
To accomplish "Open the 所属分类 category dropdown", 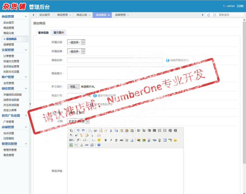I will click(76, 42).
